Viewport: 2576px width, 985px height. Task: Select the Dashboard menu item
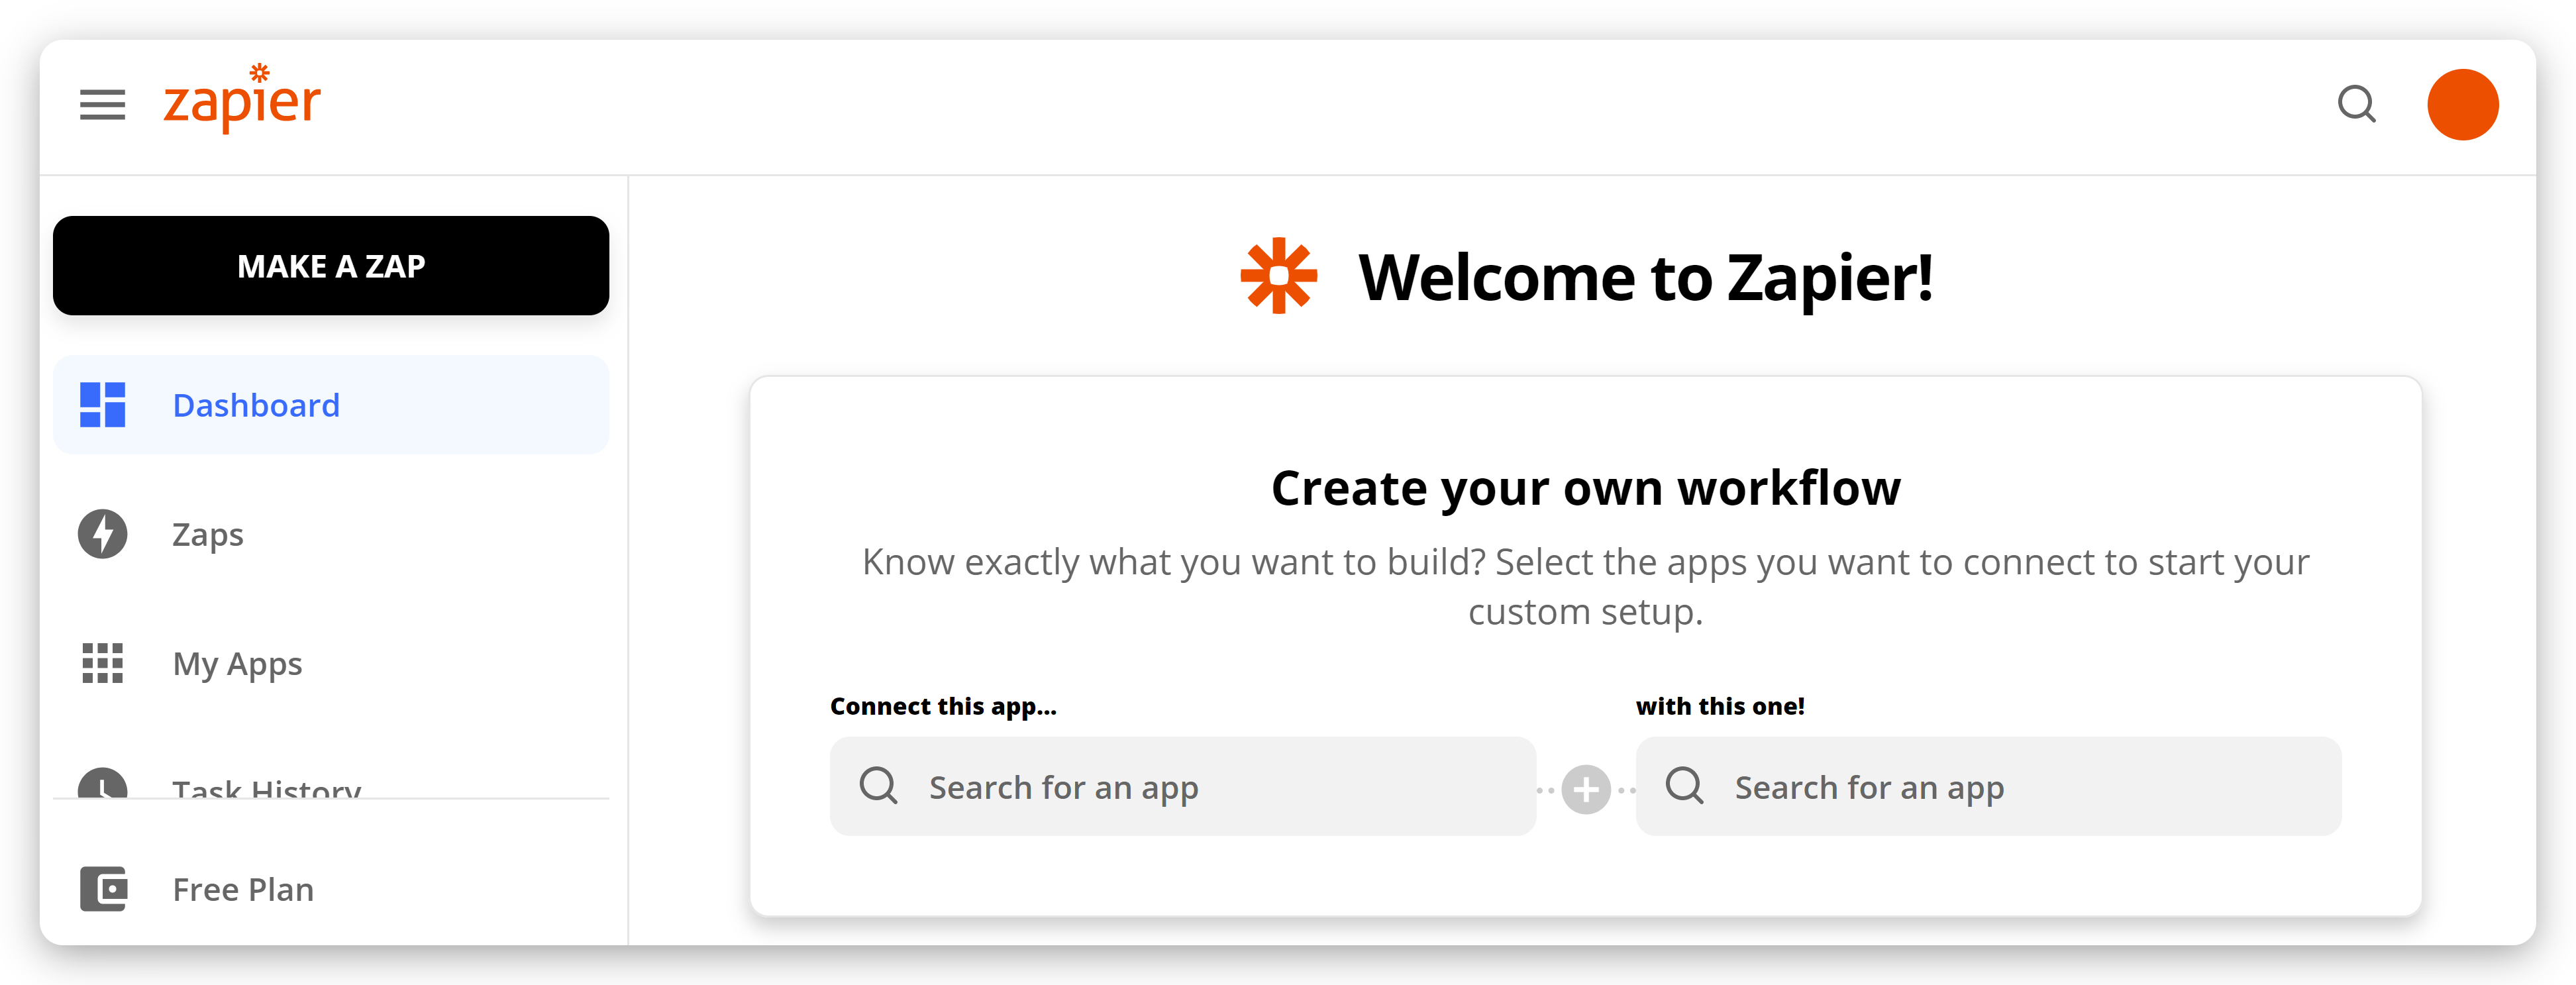click(331, 404)
